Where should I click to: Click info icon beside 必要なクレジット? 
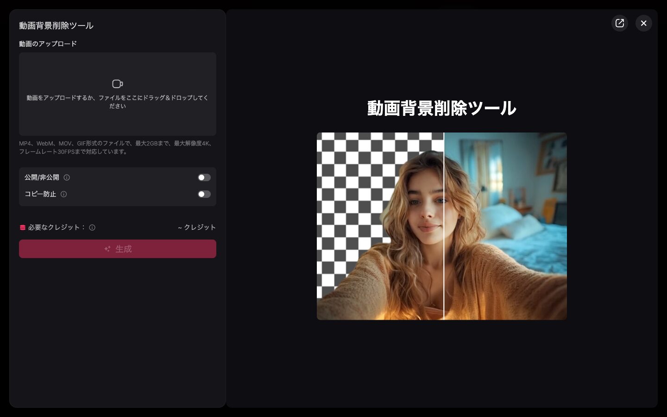(x=92, y=227)
